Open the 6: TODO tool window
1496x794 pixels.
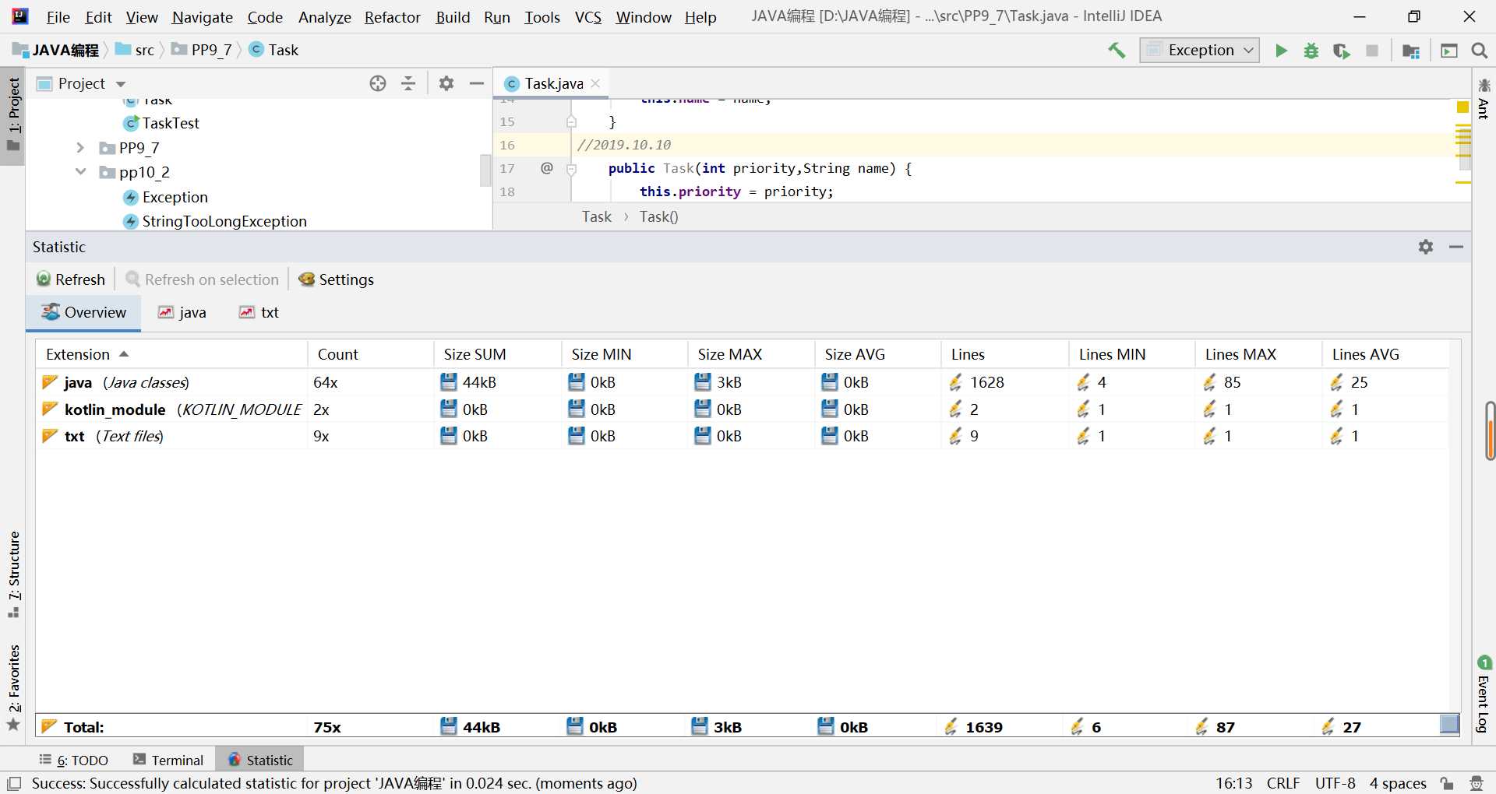point(74,760)
